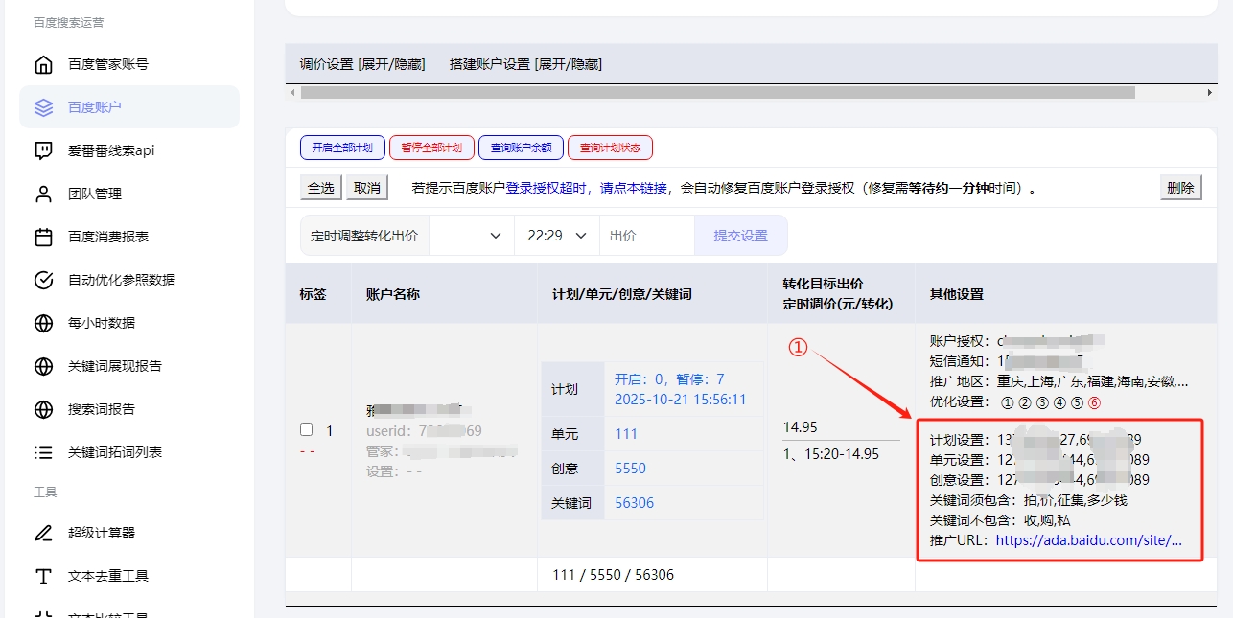Tick the checkbox for account row 1
Image resolution: width=1233 pixels, height=618 pixels.
[307, 430]
